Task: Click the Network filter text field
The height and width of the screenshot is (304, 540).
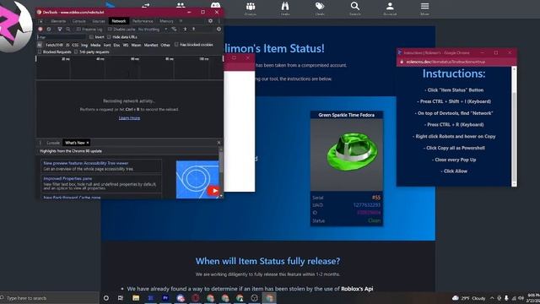Action: [62, 37]
